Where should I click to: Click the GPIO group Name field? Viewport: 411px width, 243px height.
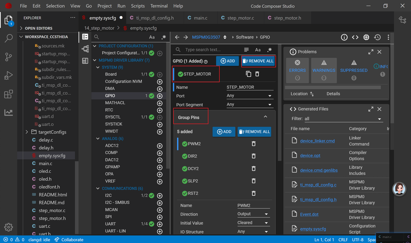pos(250,87)
